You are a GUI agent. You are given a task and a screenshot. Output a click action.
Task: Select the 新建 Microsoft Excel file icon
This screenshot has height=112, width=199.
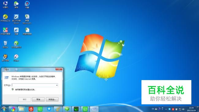27,19
